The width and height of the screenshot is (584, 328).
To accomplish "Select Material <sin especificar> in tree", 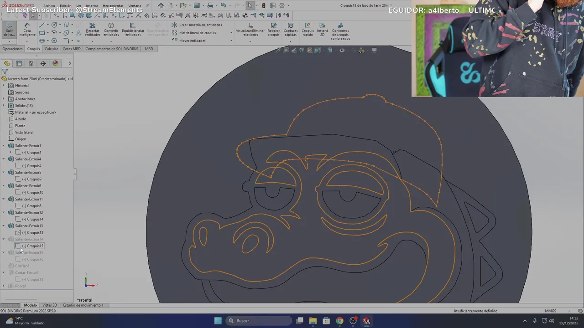I will (x=32, y=112).
